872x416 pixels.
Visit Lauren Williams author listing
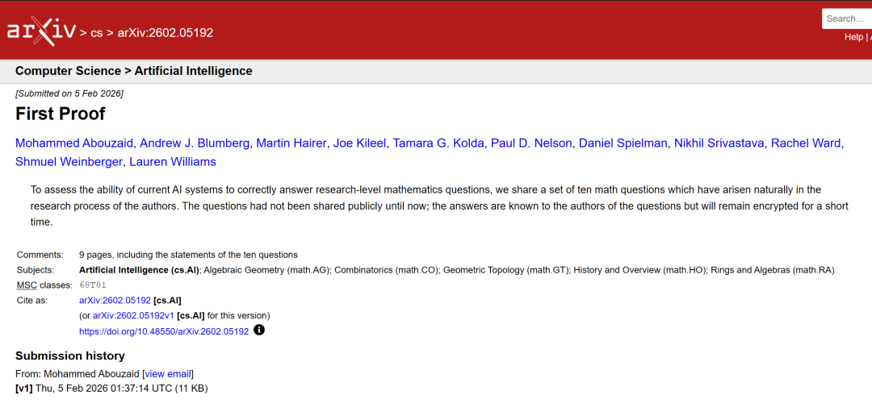point(173,161)
